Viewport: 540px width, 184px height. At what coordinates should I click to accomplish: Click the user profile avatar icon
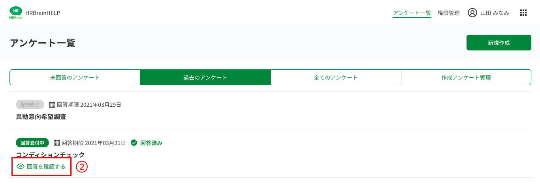[472, 13]
